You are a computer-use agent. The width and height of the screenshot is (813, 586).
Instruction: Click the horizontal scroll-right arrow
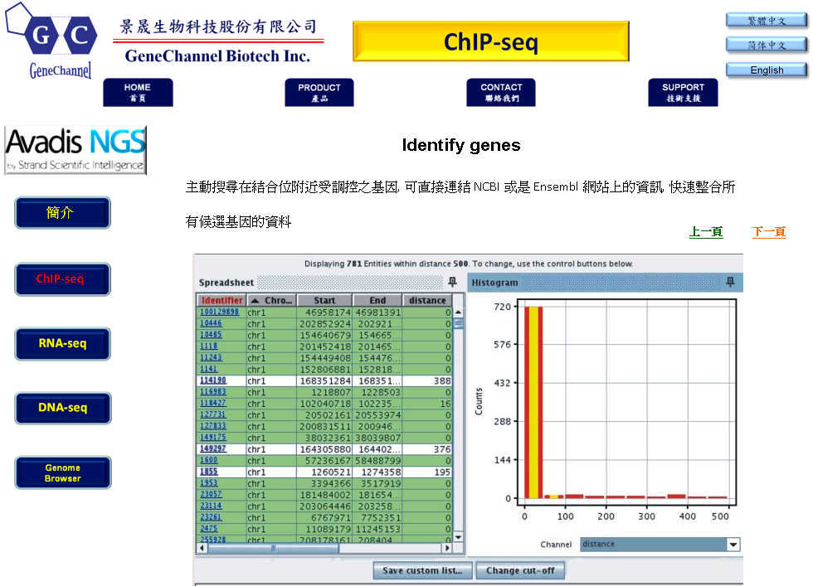[447, 548]
